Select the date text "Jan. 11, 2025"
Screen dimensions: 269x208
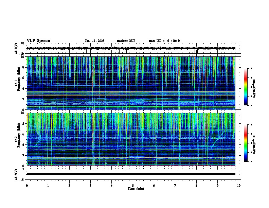(95, 41)
